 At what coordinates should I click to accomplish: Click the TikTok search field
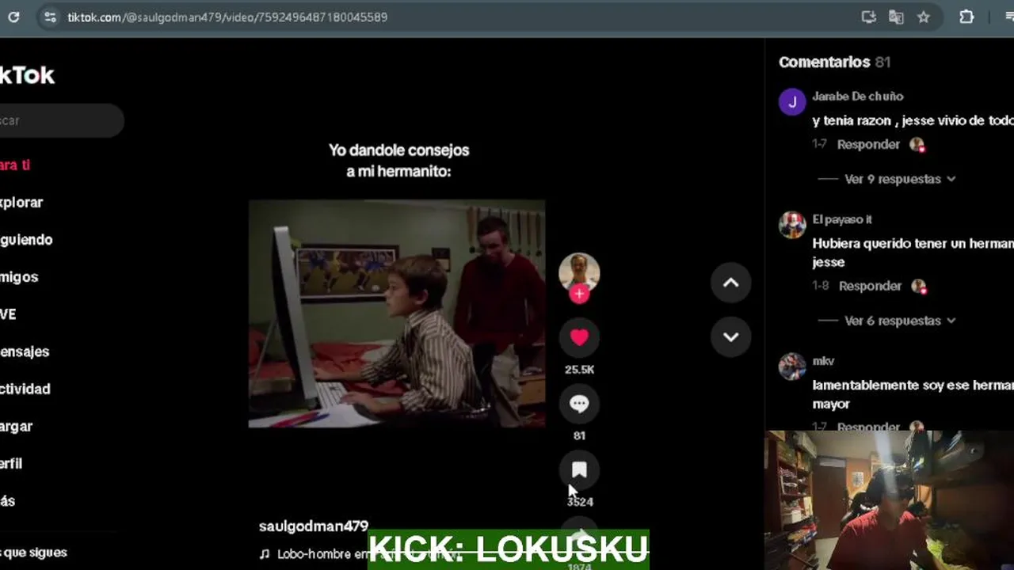point(62,120)
